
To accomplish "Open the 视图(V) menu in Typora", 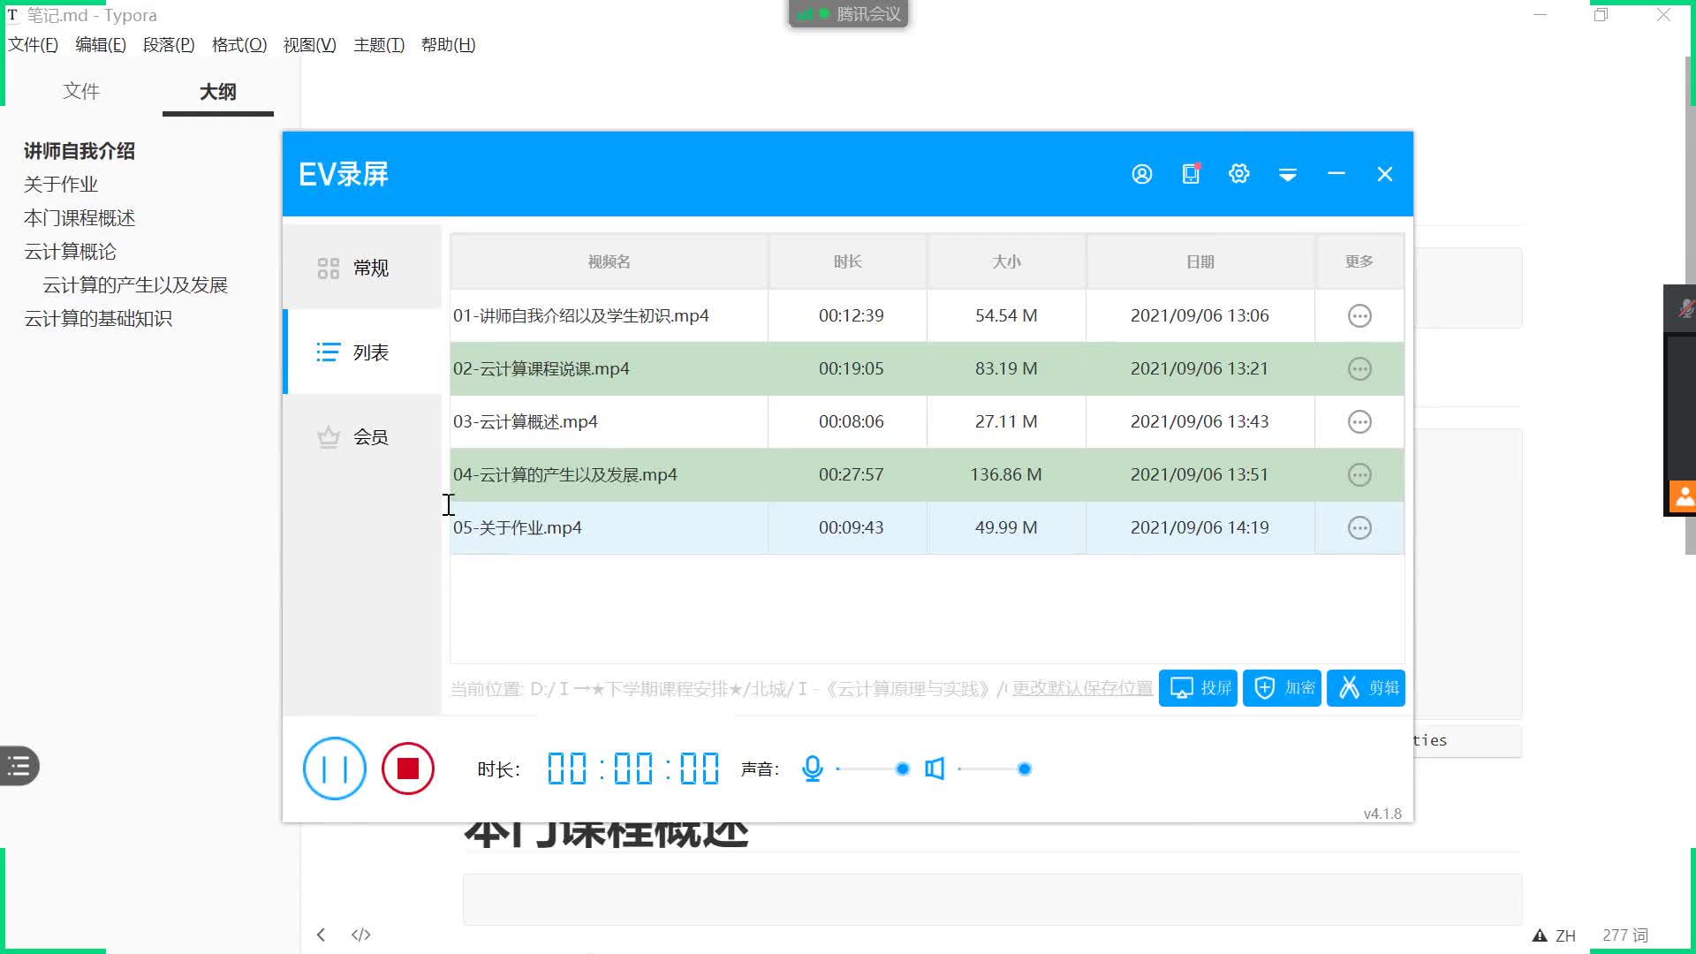I will (309, 45).
